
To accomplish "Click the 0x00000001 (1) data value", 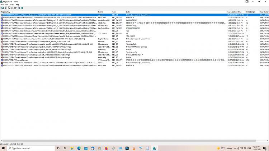I will coord(132,25).
